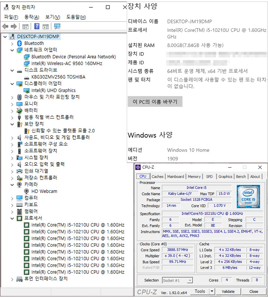This screenshot has width=268, height=298.
Task: Collapse the 네트워크 어댑터 category
Action: (12, 50)
